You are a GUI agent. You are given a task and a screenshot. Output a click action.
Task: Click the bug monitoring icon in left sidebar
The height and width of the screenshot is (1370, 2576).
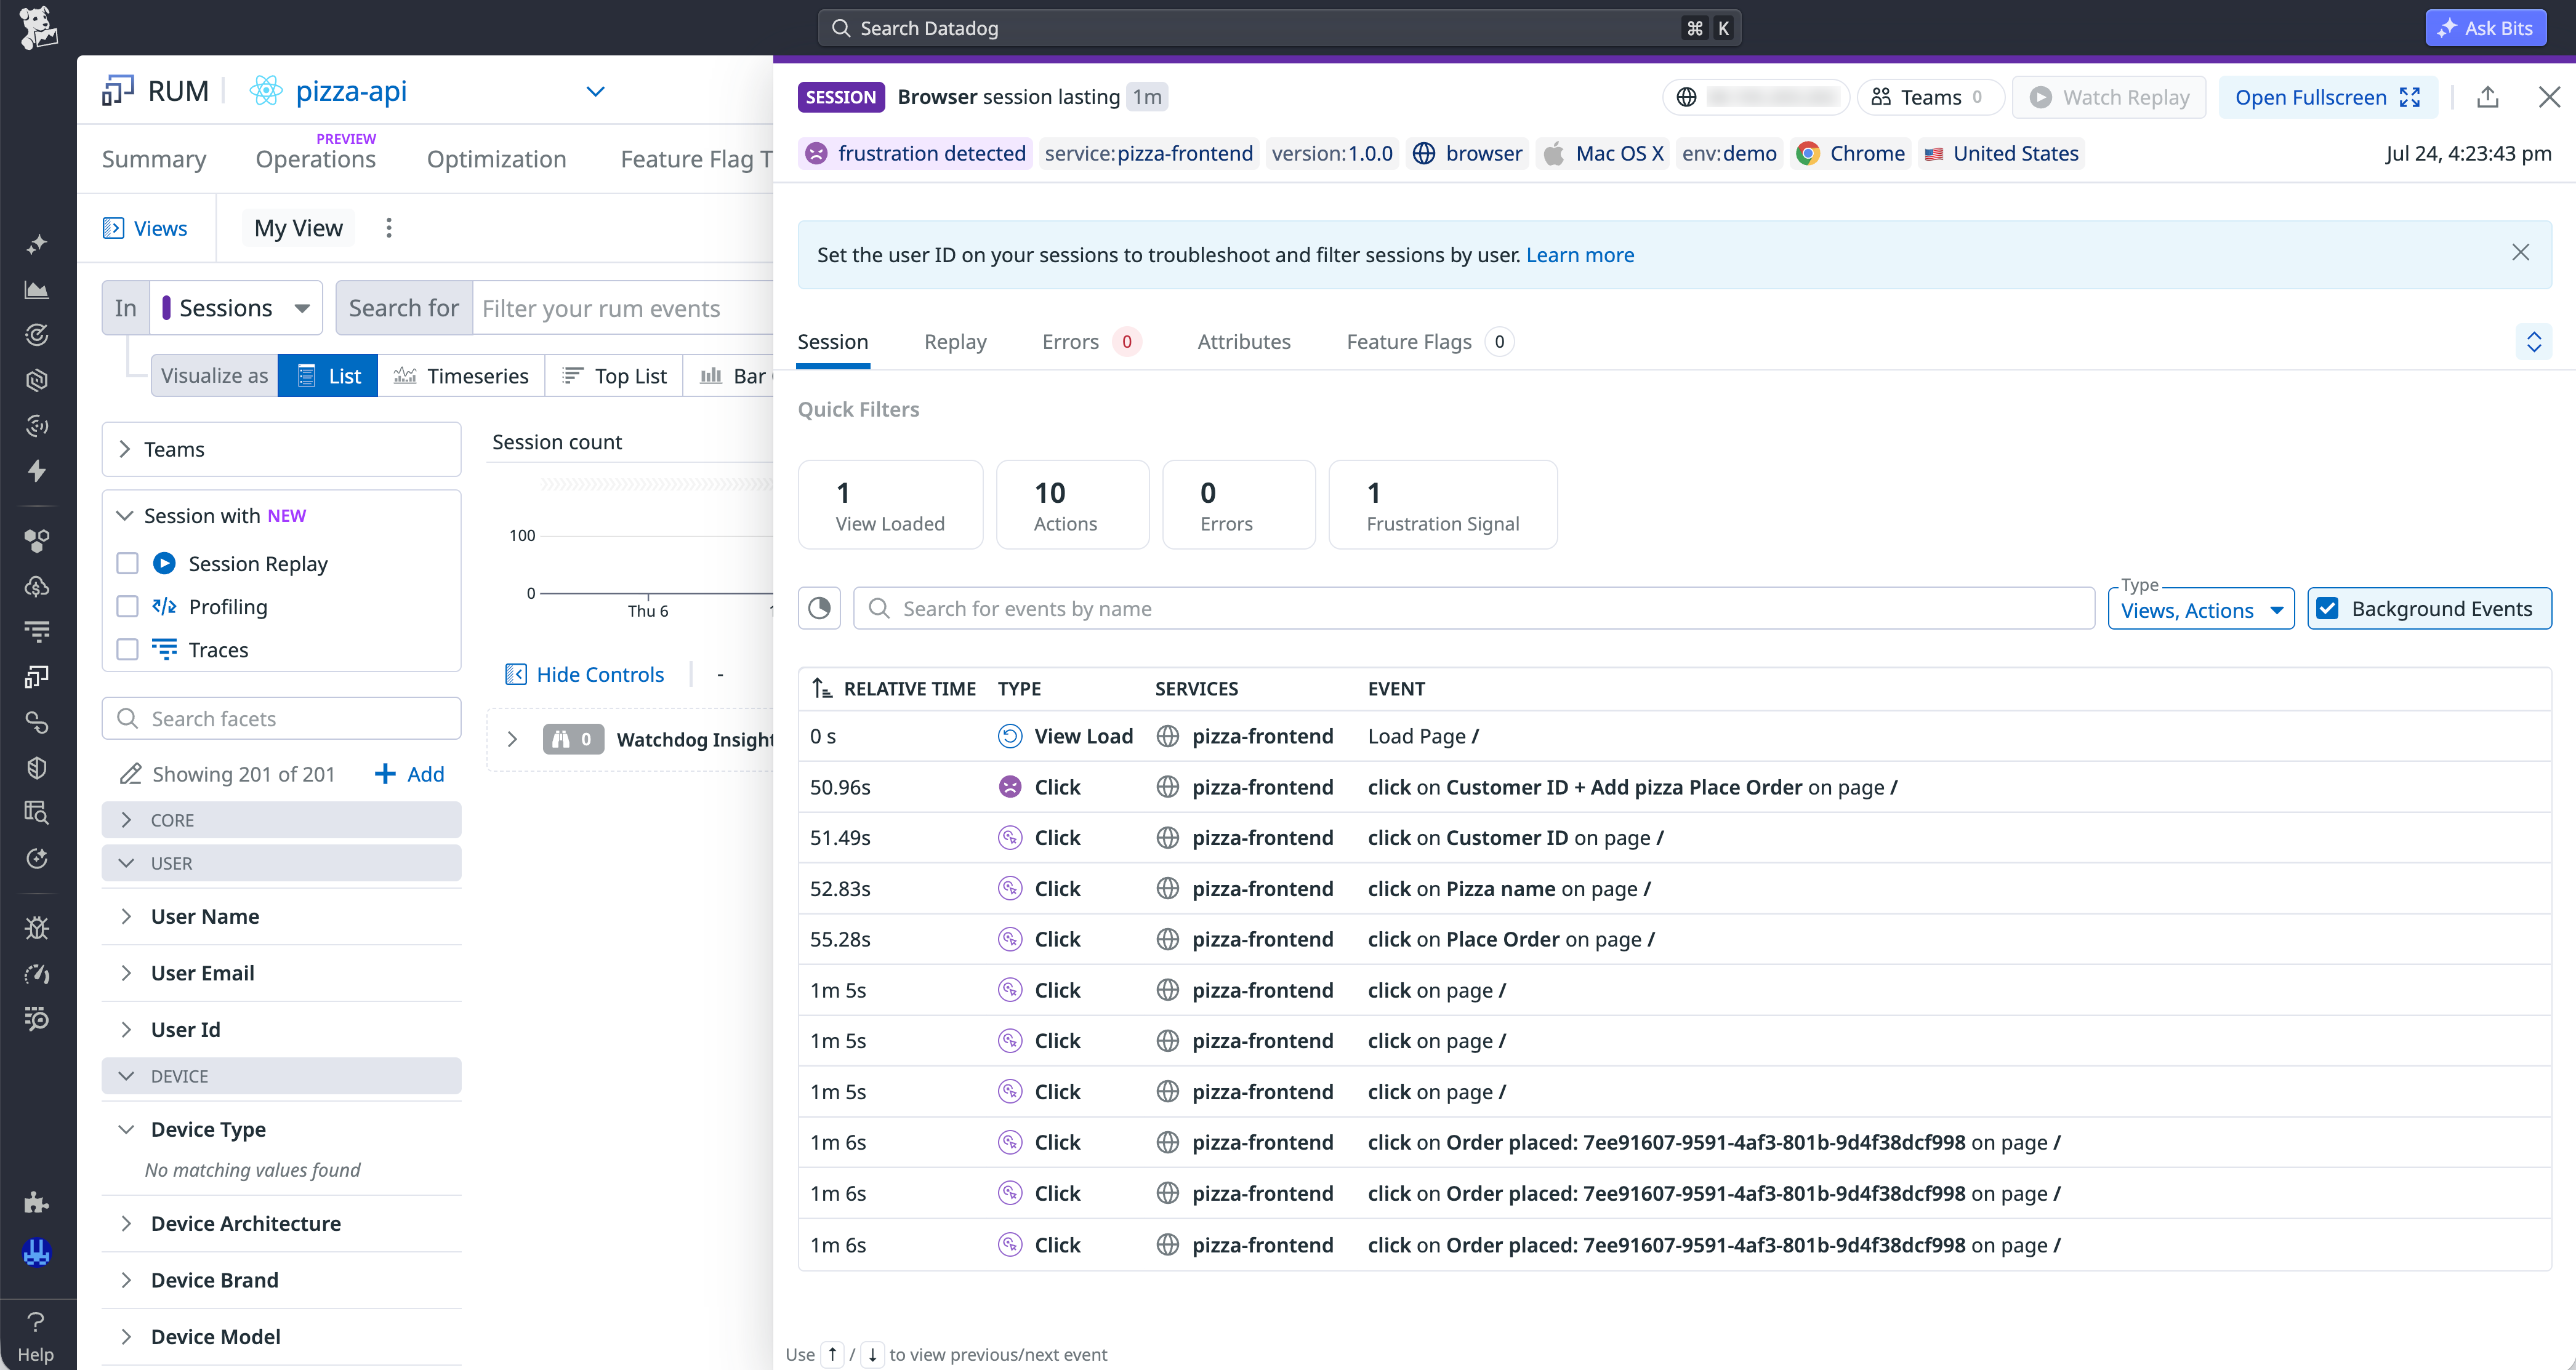point(37,928)
